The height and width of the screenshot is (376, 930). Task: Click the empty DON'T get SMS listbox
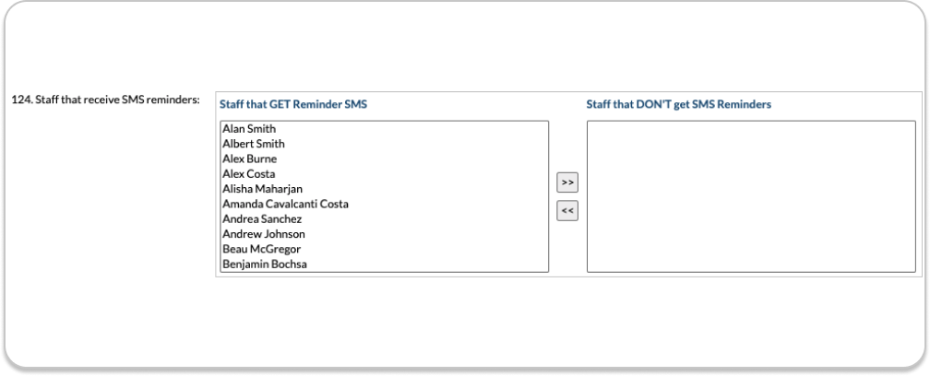[751, 196]
